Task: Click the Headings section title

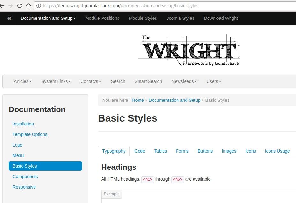Action: (119, 167)
